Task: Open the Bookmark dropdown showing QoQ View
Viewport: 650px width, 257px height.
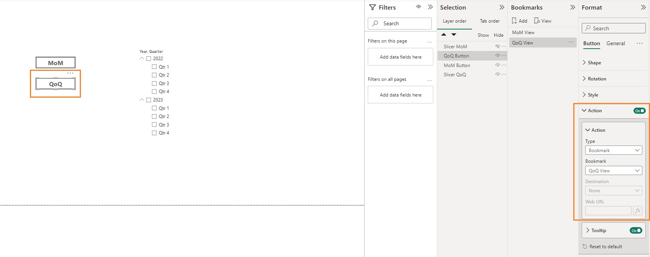Action: pyautogui.click(x=614, y=171)
